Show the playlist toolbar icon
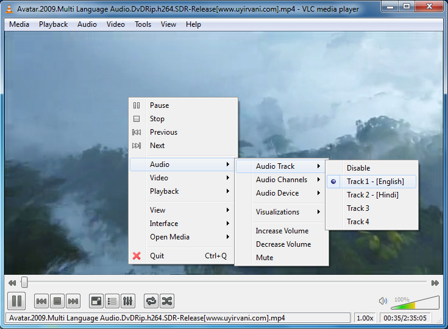 (x=112, y=301)
